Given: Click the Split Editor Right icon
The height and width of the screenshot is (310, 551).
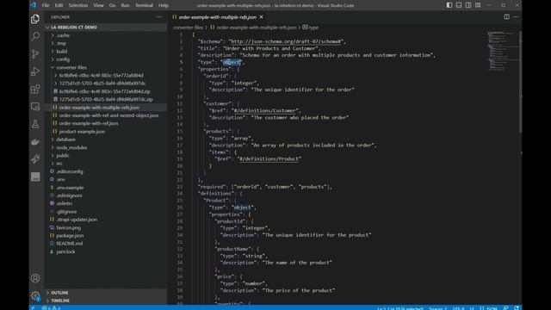Looking at the screenshot, I should 506,17.
